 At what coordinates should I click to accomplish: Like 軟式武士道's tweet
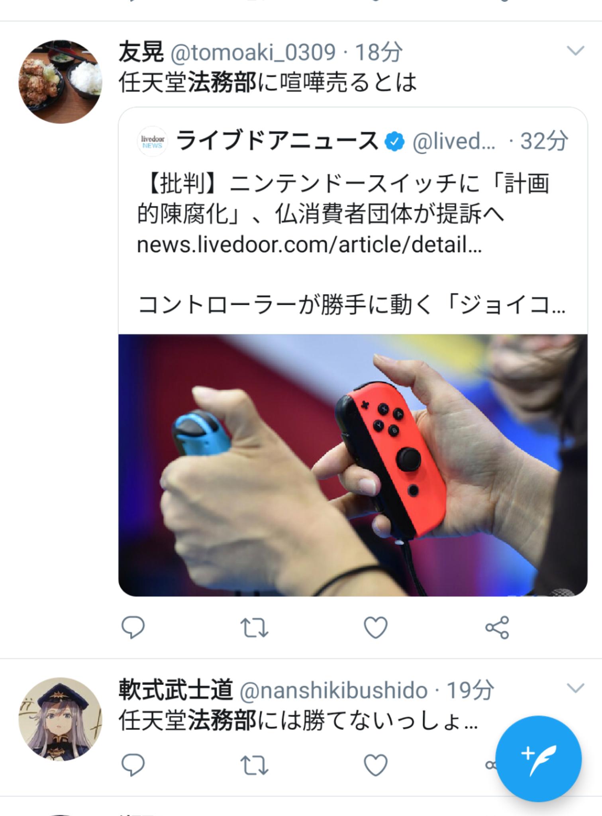click(376, 765)
